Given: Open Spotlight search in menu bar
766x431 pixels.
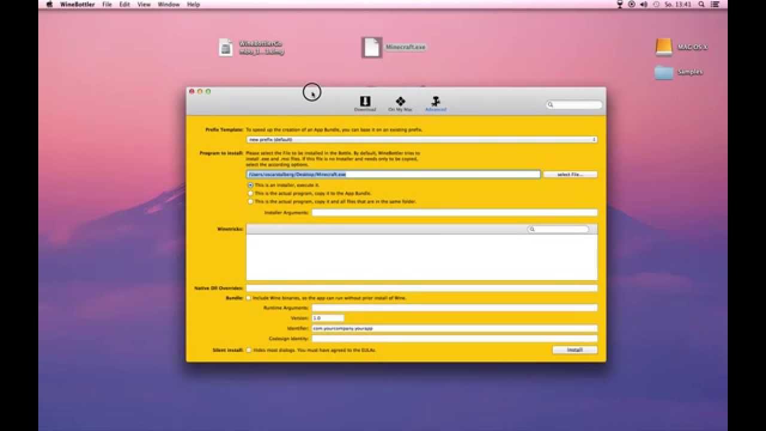Looking at the screenshot, I should pos(701,4).
